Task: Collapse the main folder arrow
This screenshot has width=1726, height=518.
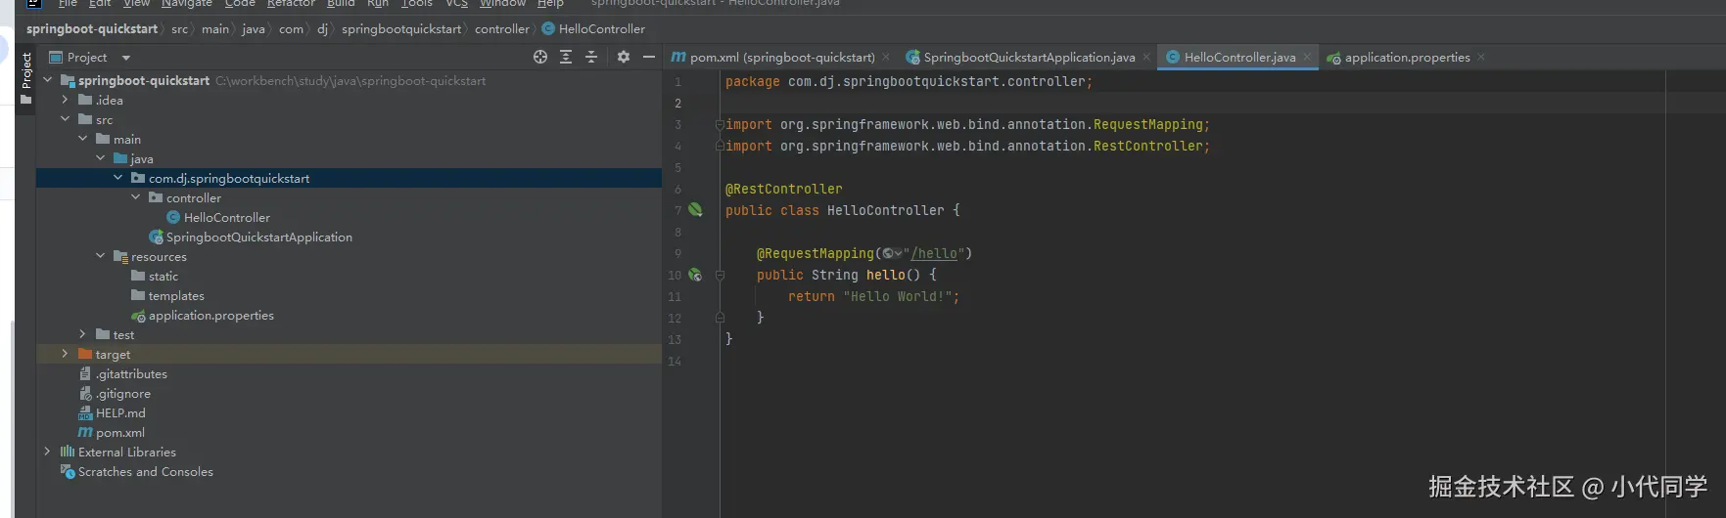Action: 82,139
